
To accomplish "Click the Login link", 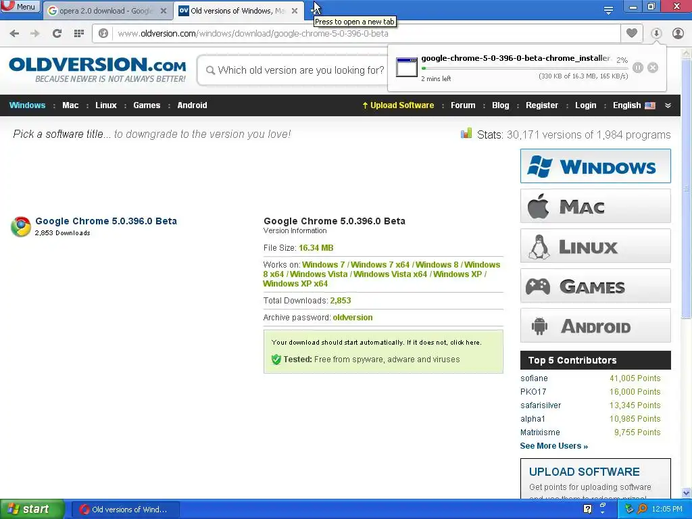I will click(586, 105).
